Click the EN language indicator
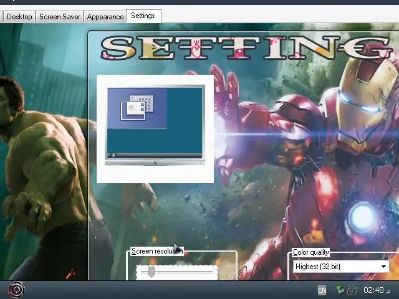The width and height of the screenshot is (399, 299). [322, 290]
